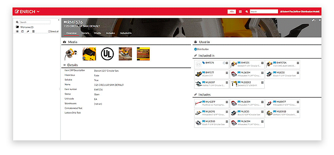Open the pencil edit menu in the banner
This screenshot has width=334, height=155.
click(314, 20)
